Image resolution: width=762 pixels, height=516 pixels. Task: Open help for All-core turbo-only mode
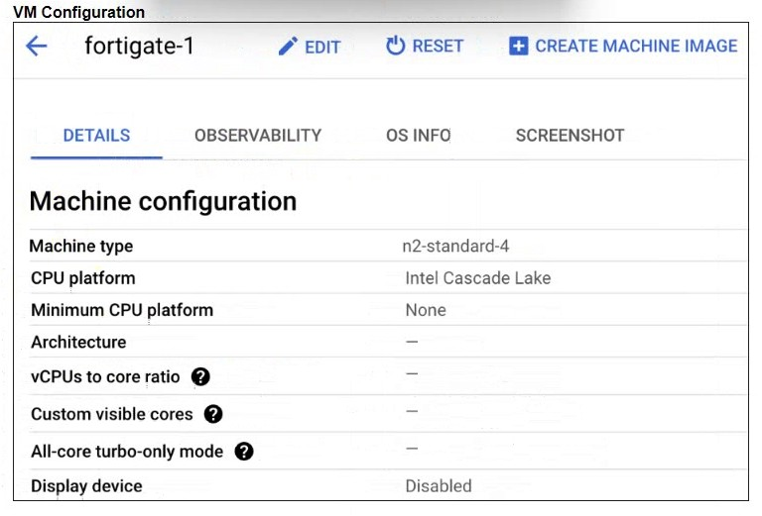pos(244,452)
